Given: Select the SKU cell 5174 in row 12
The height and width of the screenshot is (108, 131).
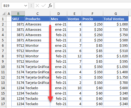Looking at the screenshot, I should coord(18,77).
